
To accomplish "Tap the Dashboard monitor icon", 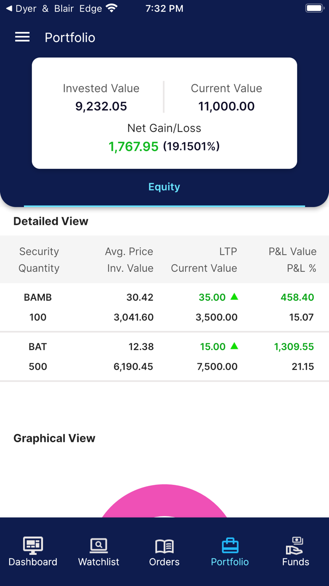I will (x=33, y=545).
